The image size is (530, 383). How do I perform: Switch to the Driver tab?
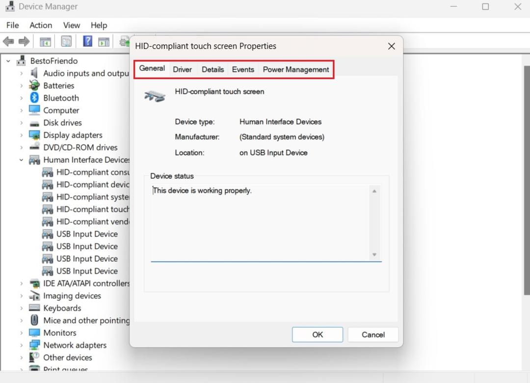(182, 69)
